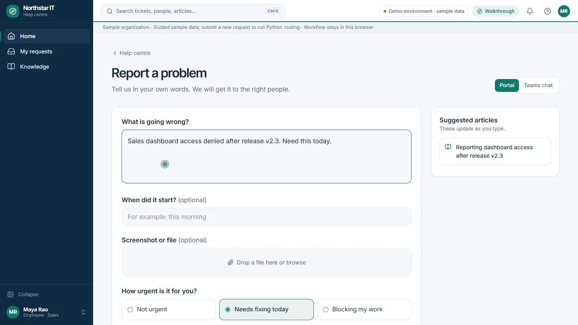Click the MR avatar in sidebar footer
Viewport: 578px width, 325px height.
coord(13,312)
